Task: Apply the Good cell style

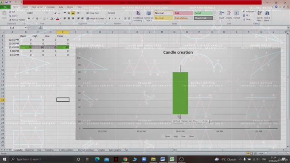Action: [203, 13]
